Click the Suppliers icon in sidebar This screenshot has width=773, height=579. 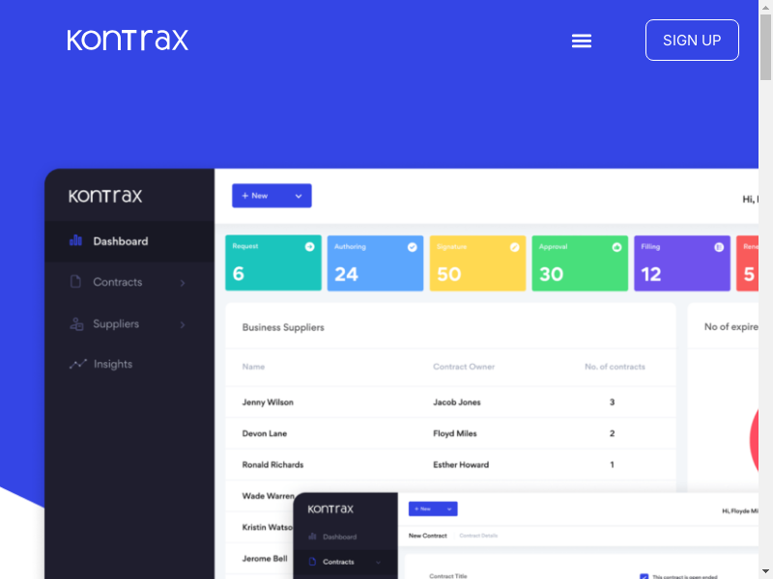(75, 324)
